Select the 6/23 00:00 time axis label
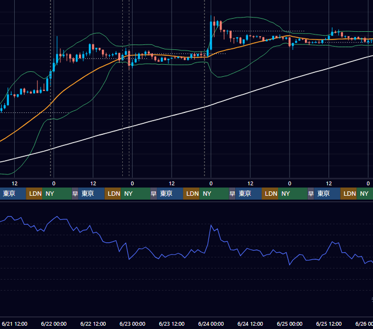 [x=132, y=324]
